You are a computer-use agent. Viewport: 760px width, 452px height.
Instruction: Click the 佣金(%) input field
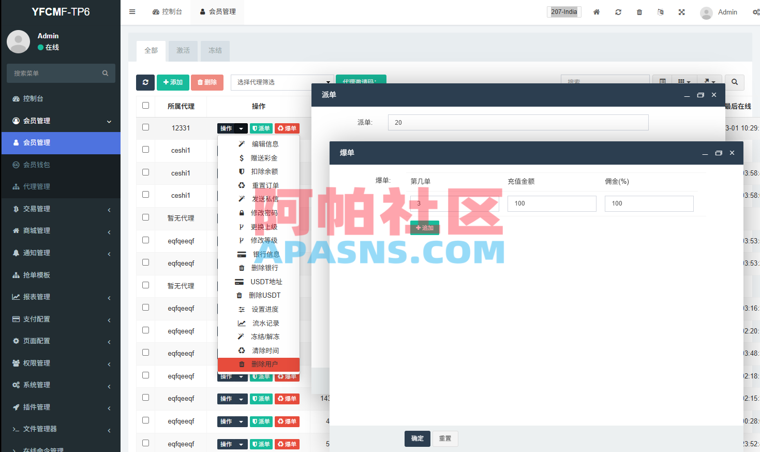(x=649, y=203)
